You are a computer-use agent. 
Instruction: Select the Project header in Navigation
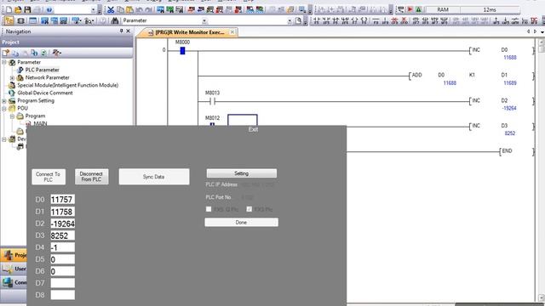coord(66,42)
